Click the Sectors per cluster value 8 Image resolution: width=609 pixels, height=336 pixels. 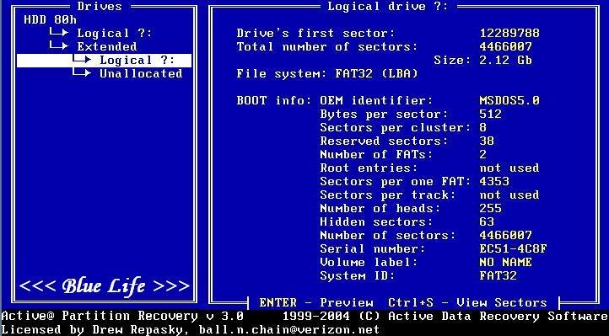483,127
